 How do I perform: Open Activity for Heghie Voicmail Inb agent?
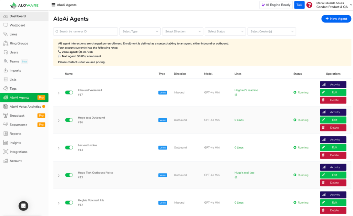point(333,195)
